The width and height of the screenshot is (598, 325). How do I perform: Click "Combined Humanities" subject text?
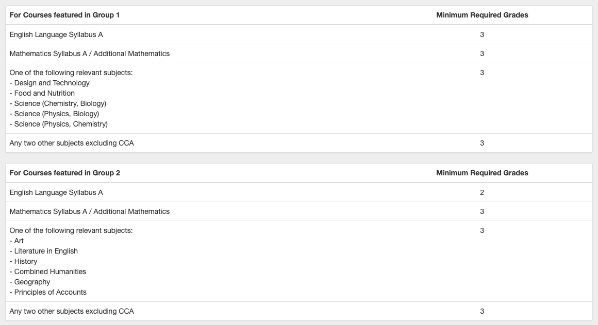(x=50, y=272)
